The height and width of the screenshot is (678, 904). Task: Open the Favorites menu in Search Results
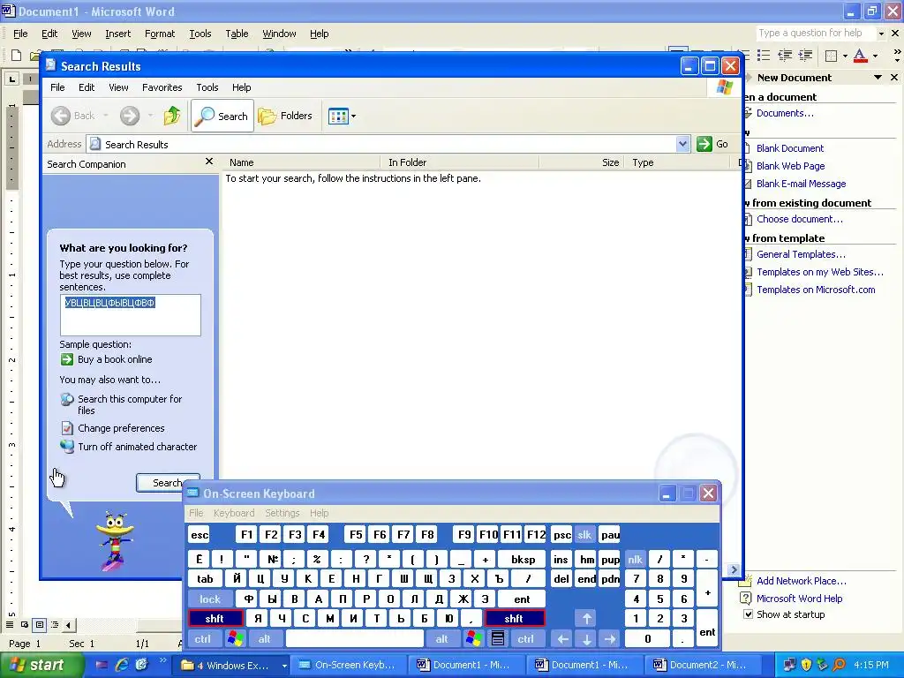pos(162,87)
